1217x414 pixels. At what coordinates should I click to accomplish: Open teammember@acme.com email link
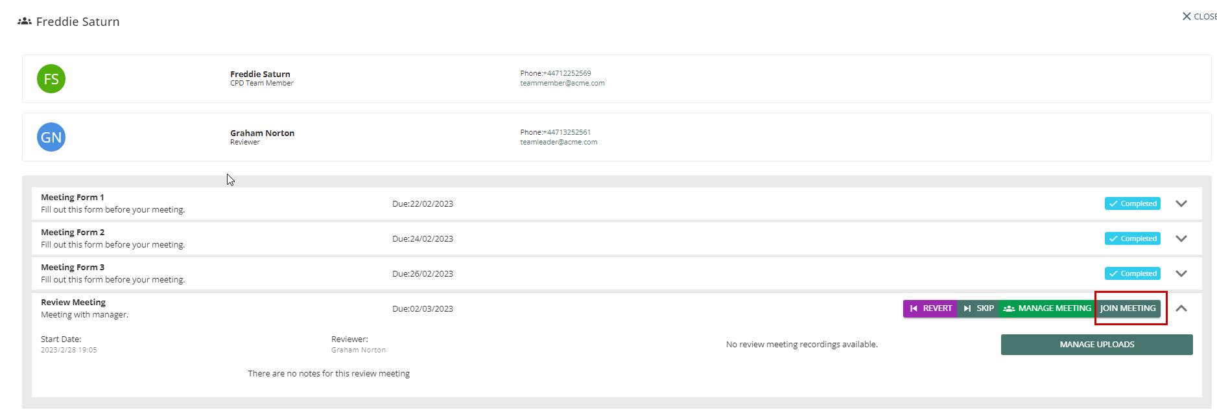click(x=562, y=84)
